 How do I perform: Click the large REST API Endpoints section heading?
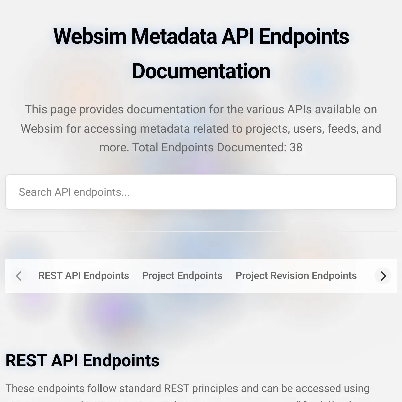click(x=82, y=361)
